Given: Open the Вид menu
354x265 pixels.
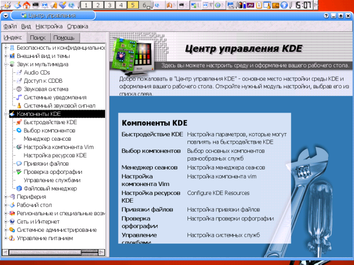Looking at the screenshot, I should pyautogui.click(x=26, y=26).
